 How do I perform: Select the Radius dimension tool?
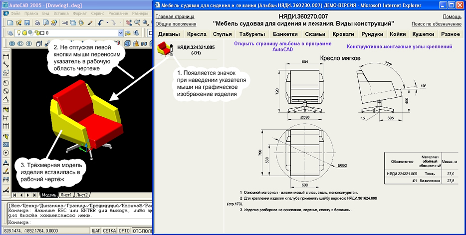[x=5, y=83]
